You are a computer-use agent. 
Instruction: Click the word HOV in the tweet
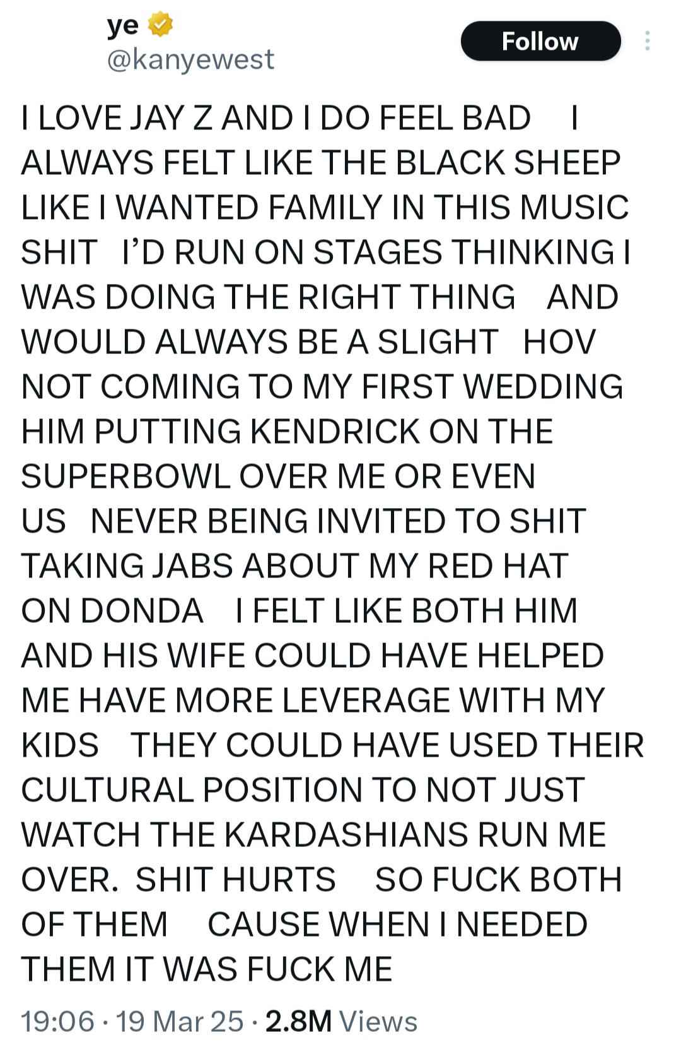559,342
